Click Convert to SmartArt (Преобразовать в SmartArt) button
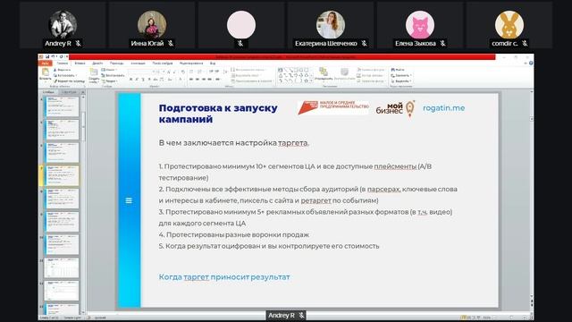 252,81
